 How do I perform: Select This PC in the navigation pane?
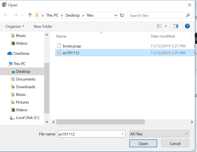click(x=17, y=64)
